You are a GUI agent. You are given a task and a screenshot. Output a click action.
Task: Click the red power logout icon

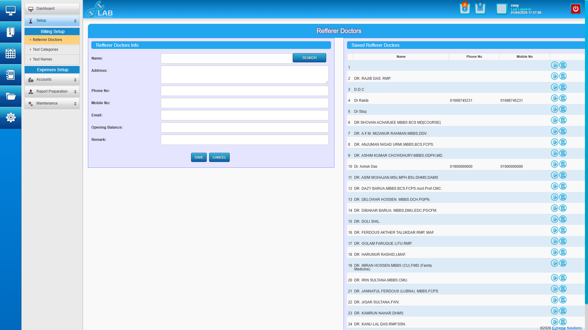(x=575, y=9)
